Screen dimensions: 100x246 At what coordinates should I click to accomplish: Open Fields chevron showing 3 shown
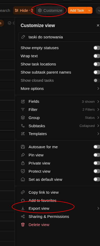[x=98, y=101]
